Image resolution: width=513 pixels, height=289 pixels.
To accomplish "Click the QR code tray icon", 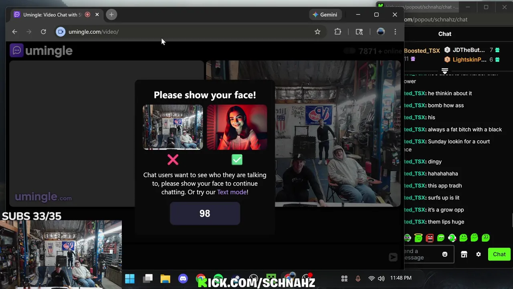I will click(344, 278).
